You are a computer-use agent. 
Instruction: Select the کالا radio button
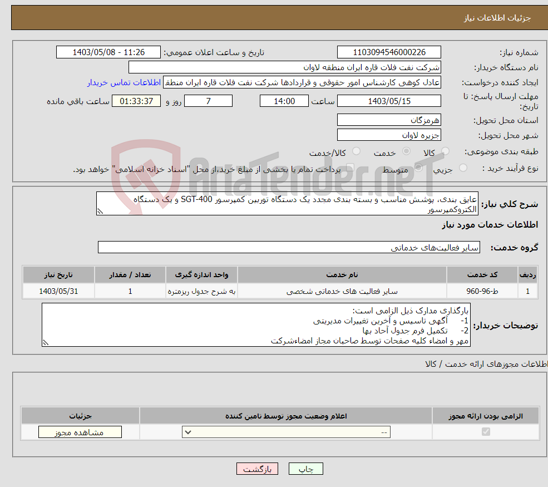coord(445,151)
